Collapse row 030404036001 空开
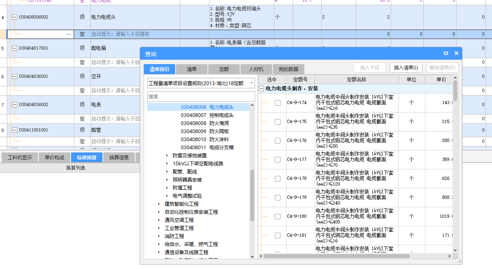Image resolution: width=492 pixels, height=269 pixels. 15,77
